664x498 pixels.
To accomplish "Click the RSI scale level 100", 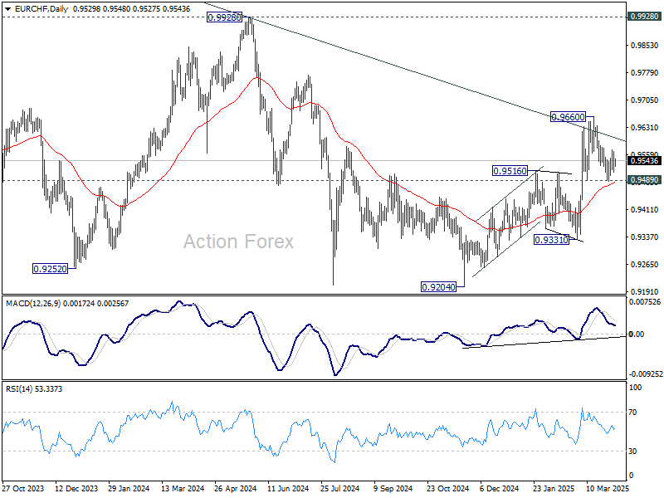I will tap(635, 387).
